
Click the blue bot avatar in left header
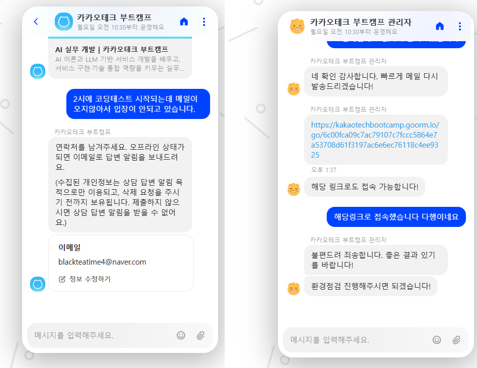(63, 22)
